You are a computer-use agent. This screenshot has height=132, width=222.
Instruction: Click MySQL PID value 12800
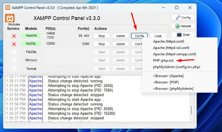pos(50,44)
